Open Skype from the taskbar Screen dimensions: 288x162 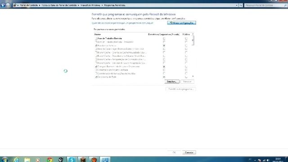(72, 159)
